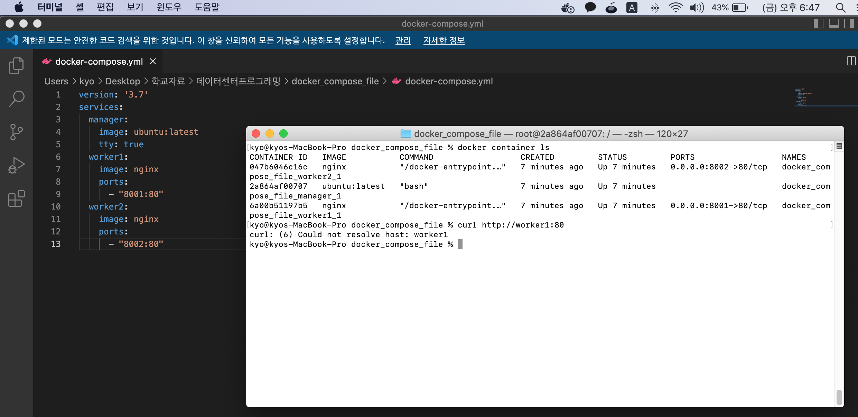Open the Explorer view in the activity bar
This screenshot has width=858, height=417.
16,65
